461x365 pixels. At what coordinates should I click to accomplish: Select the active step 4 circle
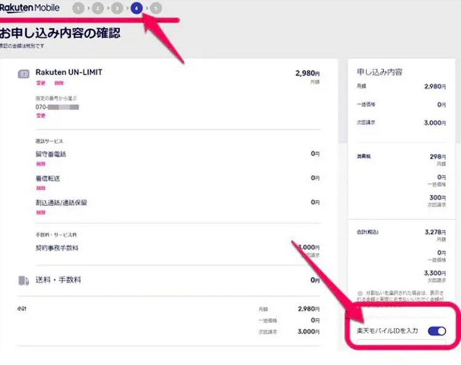tap(137, 9)
